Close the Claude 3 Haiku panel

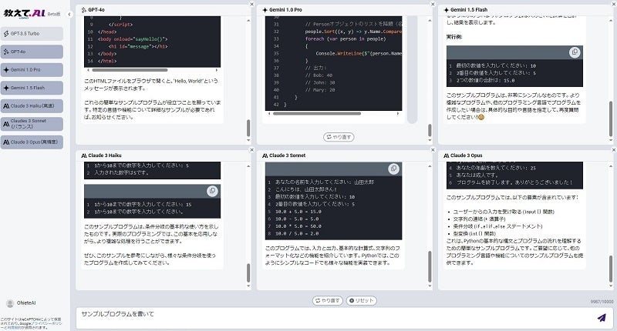pos(252,149)
